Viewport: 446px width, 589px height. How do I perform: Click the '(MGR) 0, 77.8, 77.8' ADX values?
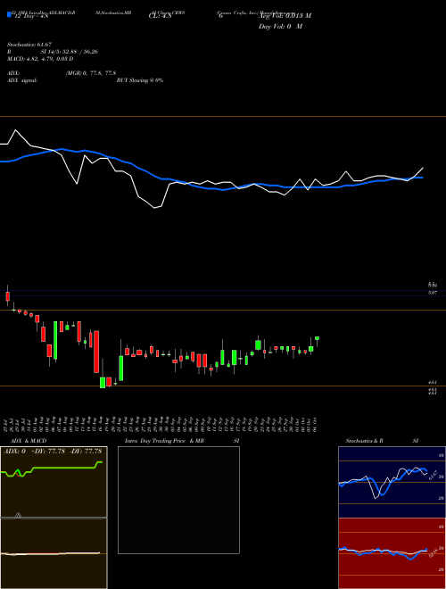(91, 73)
